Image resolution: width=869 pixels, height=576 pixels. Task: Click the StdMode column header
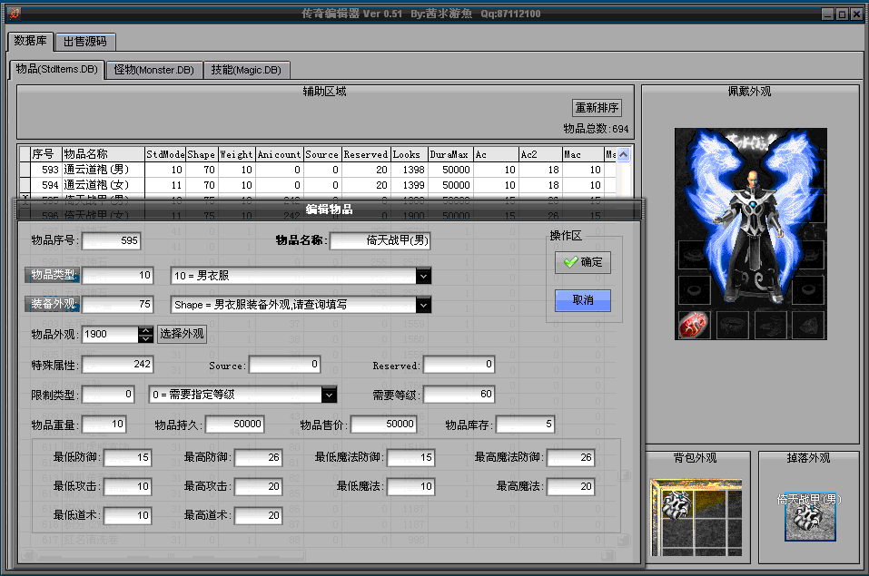pos(165,154)
